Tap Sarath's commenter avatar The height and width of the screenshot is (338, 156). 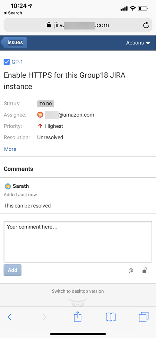coord(8,186)
